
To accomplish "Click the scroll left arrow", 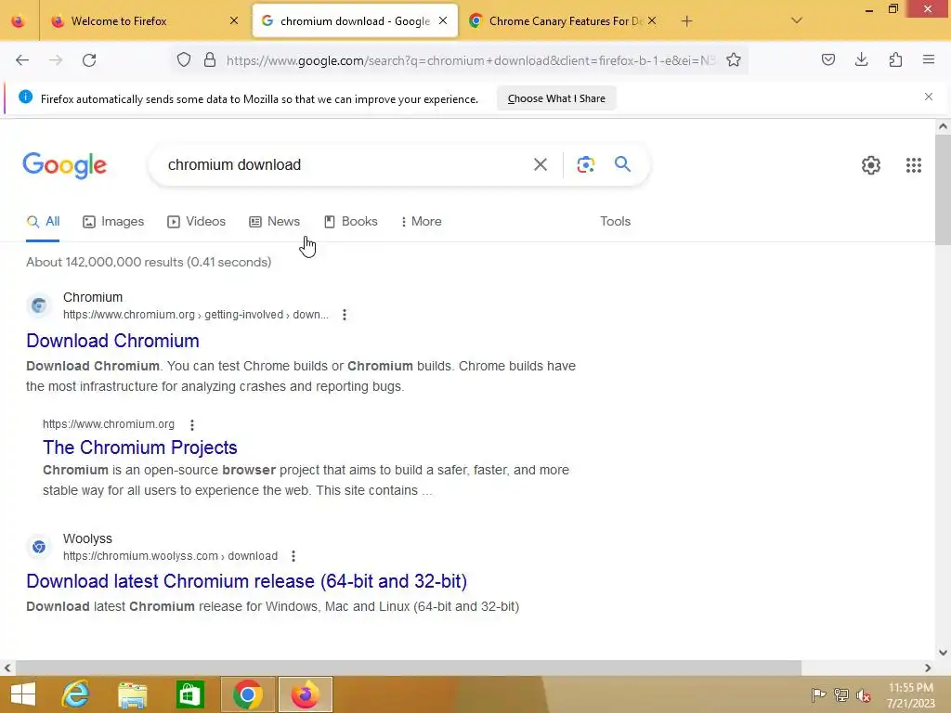I will coord(7,668).
